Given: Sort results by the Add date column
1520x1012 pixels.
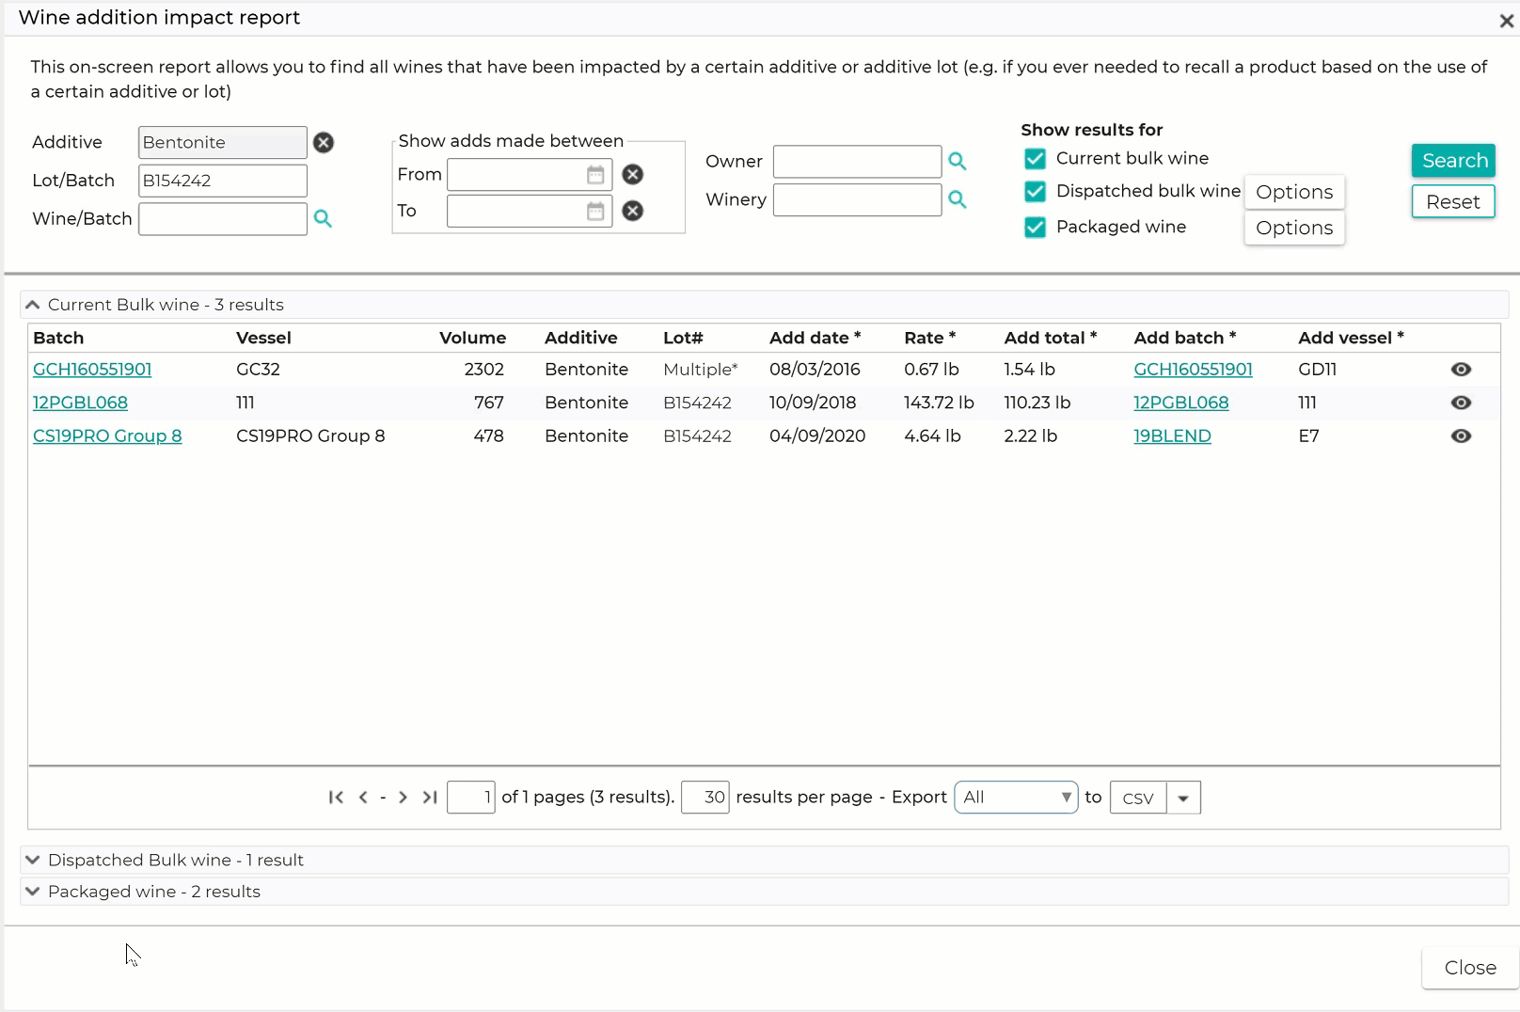Looking at the screenshot, I should point(814,338).
